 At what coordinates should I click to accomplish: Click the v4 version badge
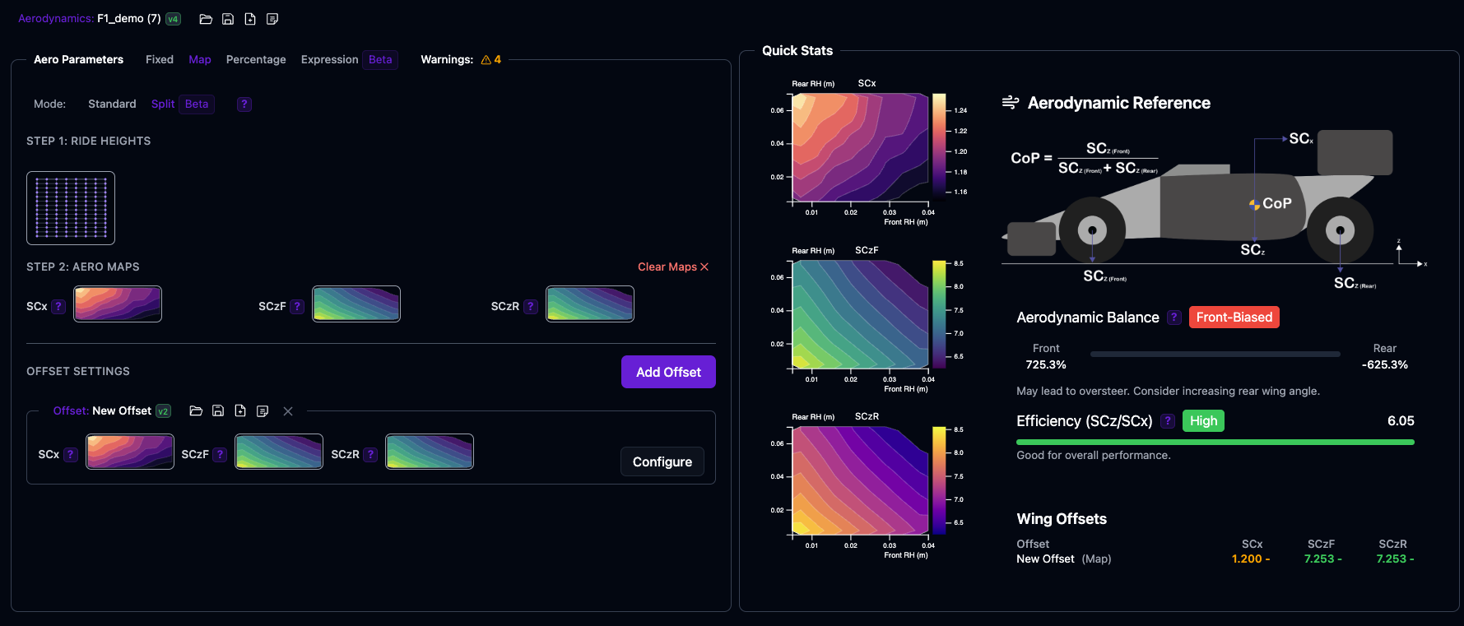(x=173, y=19)
